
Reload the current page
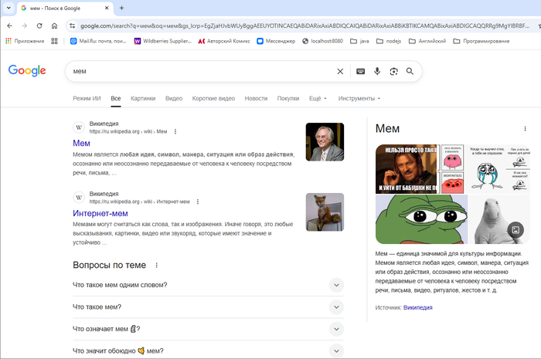pos(39,25)
